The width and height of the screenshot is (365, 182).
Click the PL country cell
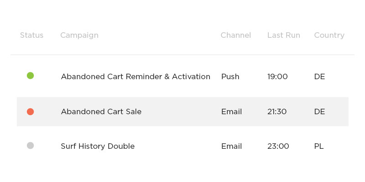(319, 147)
